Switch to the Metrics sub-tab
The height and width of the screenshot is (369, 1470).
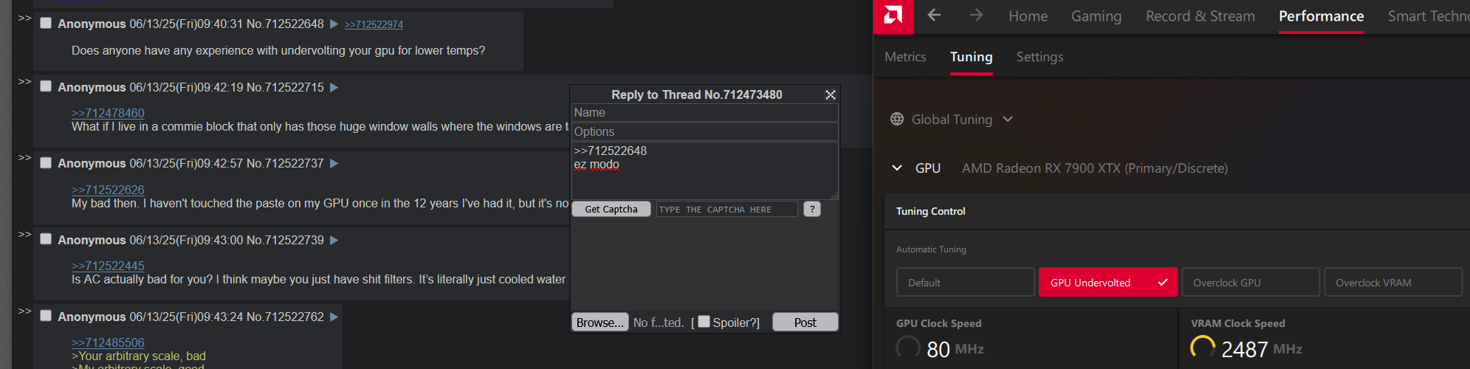coord(905,57)
